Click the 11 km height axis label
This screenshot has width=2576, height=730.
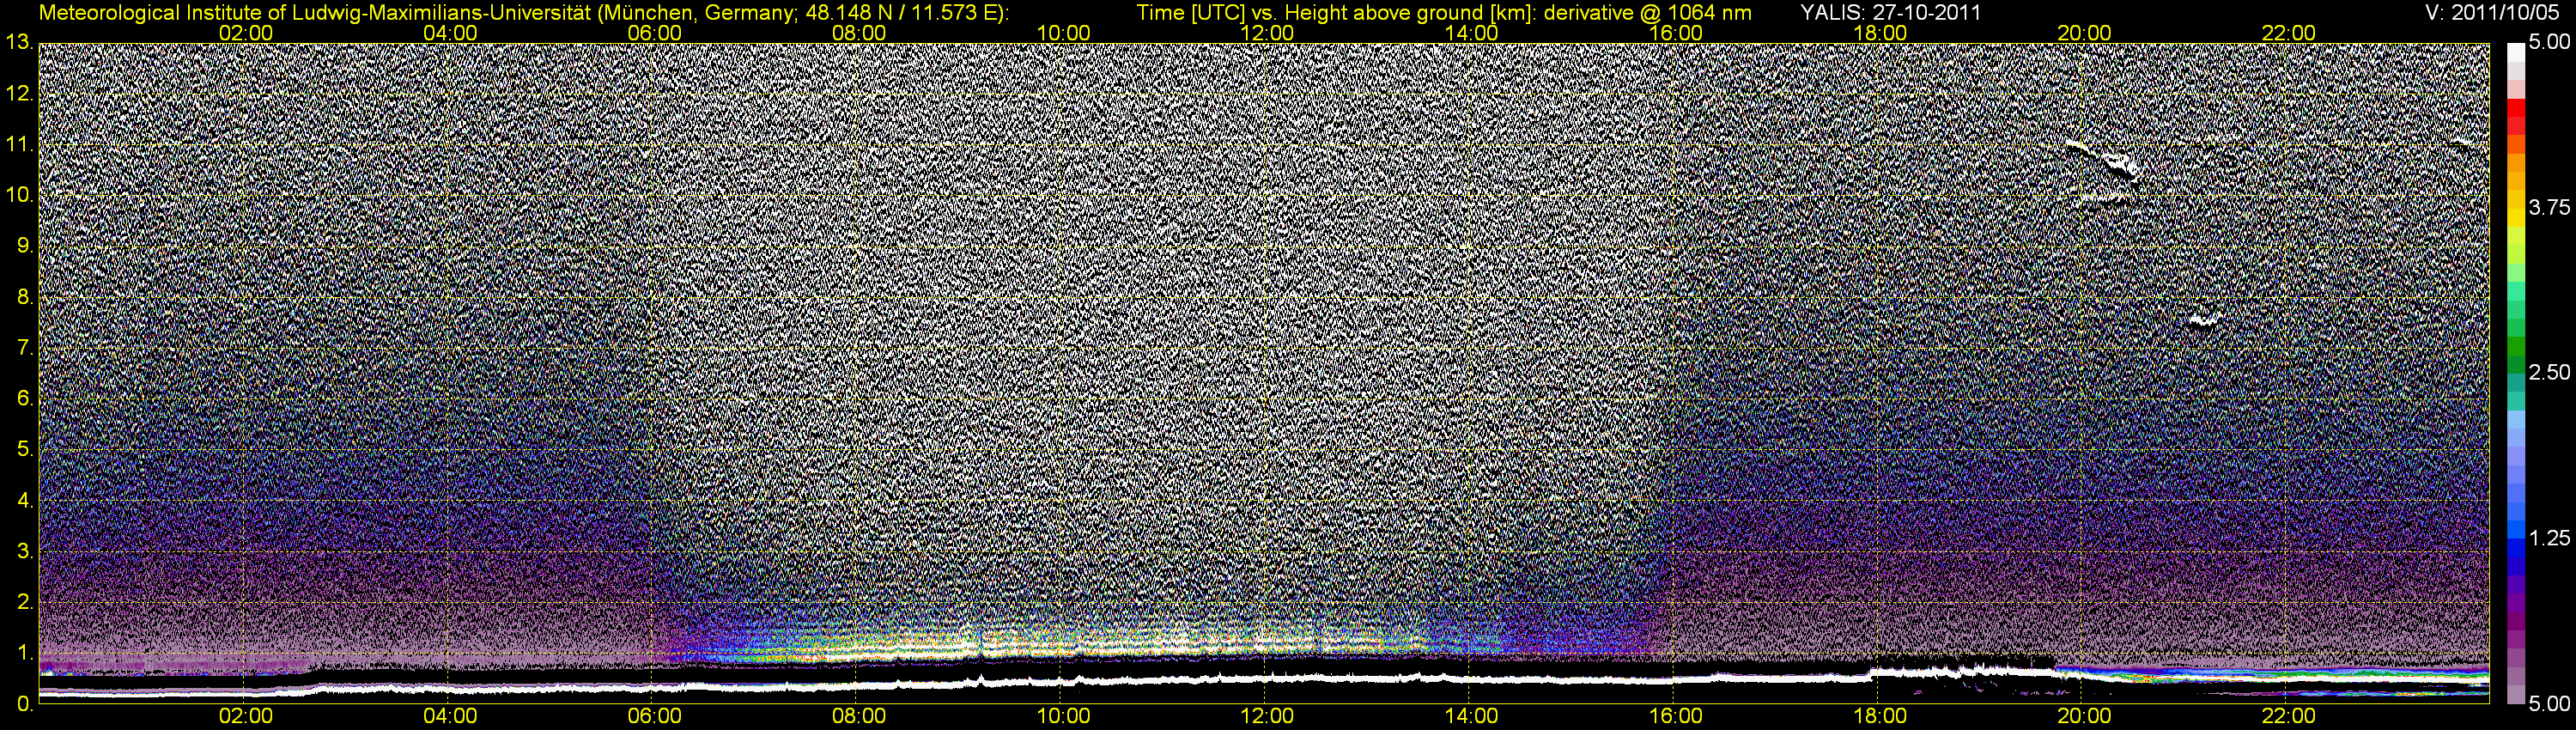(19, 144)
